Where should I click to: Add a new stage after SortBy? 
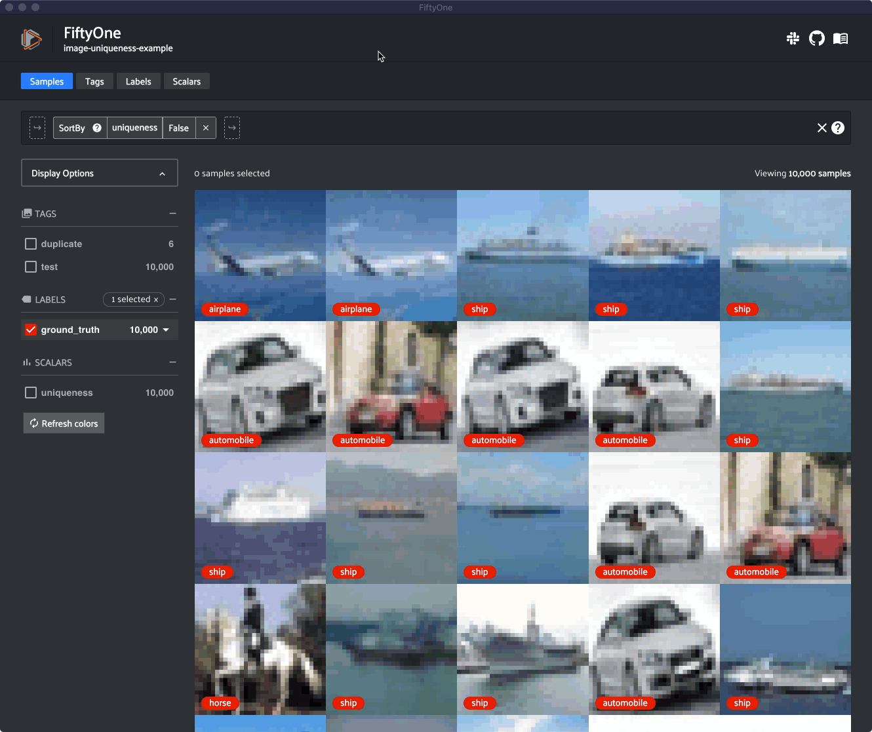click(232, 128)
